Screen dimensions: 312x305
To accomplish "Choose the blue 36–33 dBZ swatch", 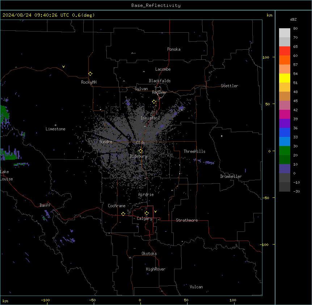I will [284, 132].
